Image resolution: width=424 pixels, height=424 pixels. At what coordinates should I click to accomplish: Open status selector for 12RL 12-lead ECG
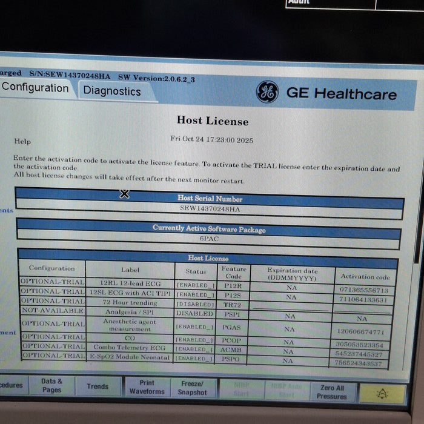coord(196,285)
